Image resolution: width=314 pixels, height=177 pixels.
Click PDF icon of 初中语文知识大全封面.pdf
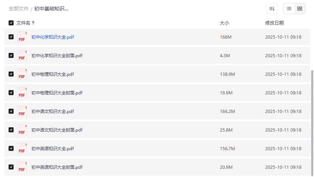(22, 130)
